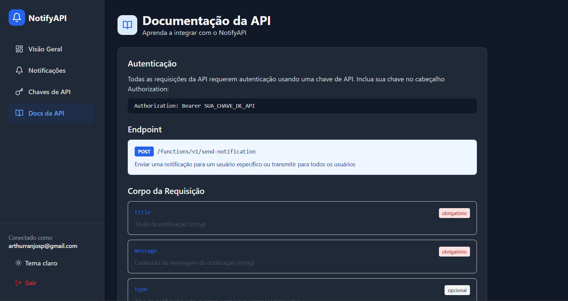Select the Authorization Bearer code block

pyautogui.click(x=302, y=106)
